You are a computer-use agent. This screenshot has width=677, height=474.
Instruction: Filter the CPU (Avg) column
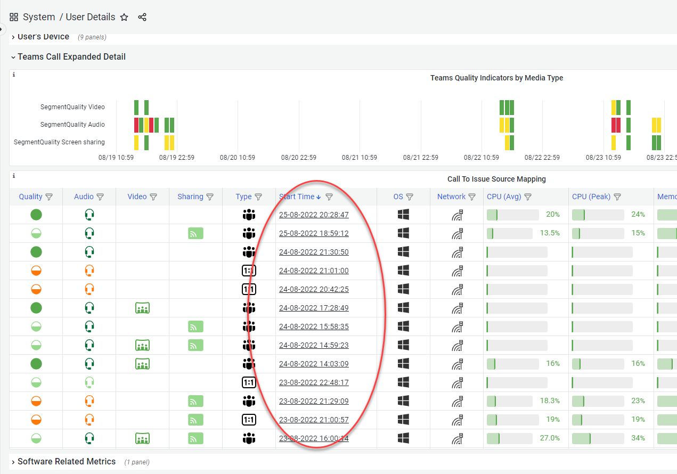(x=528, y=197)
